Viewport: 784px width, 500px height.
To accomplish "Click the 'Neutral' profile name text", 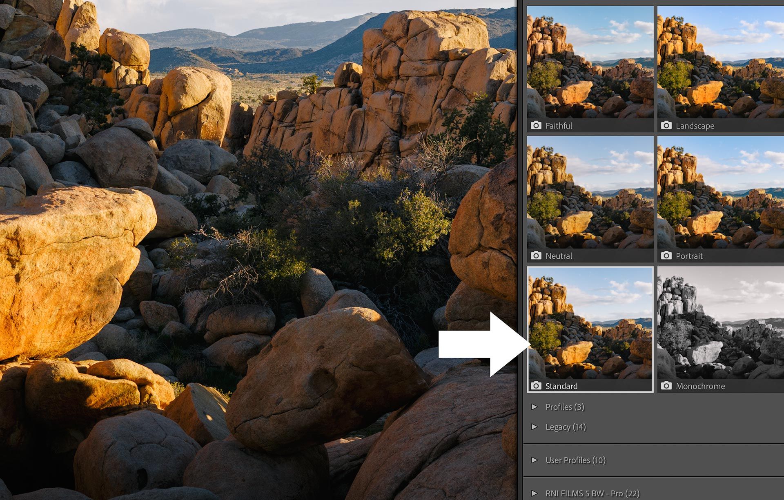I will pyautogui.click(x=559, y=256).
